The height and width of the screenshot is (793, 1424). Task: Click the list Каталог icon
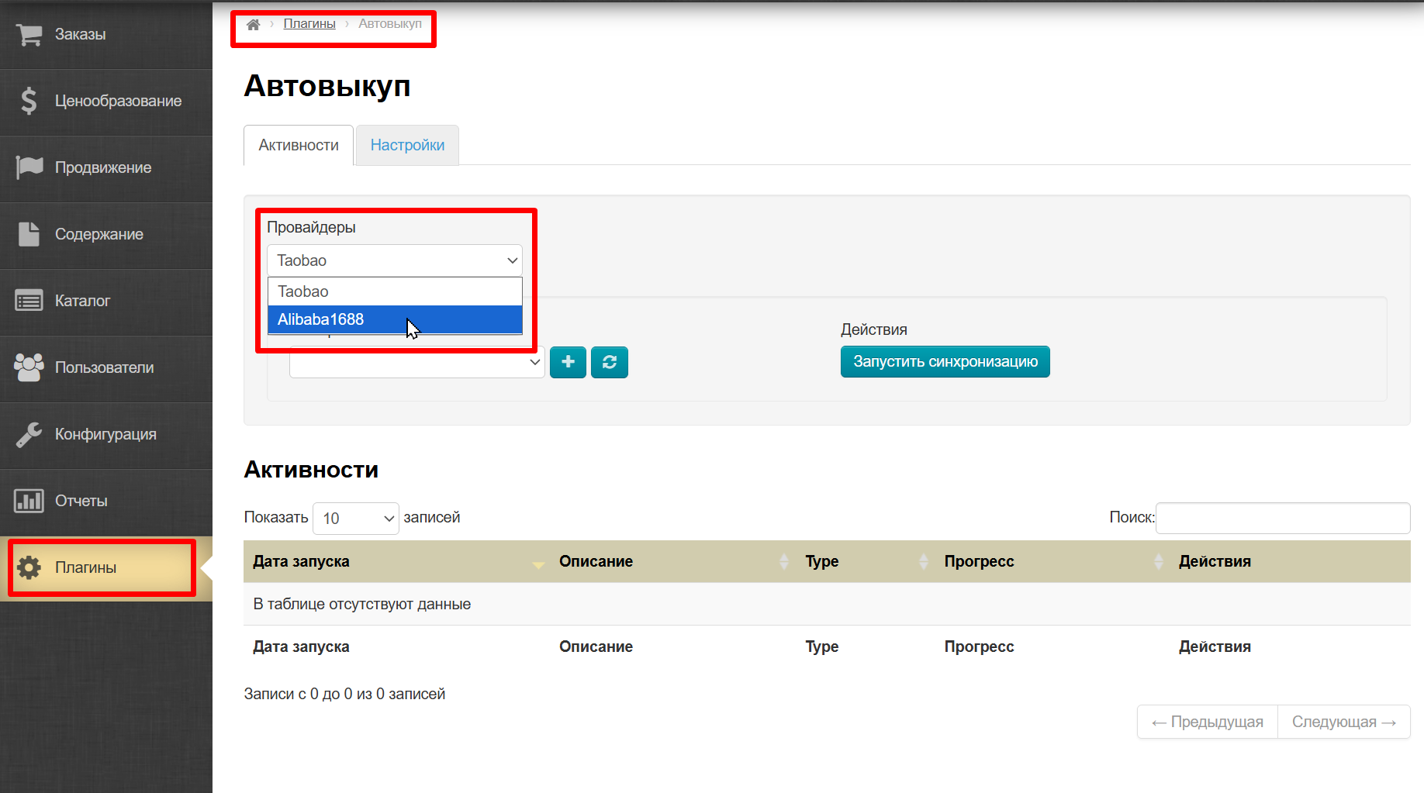tap(29, 301)
